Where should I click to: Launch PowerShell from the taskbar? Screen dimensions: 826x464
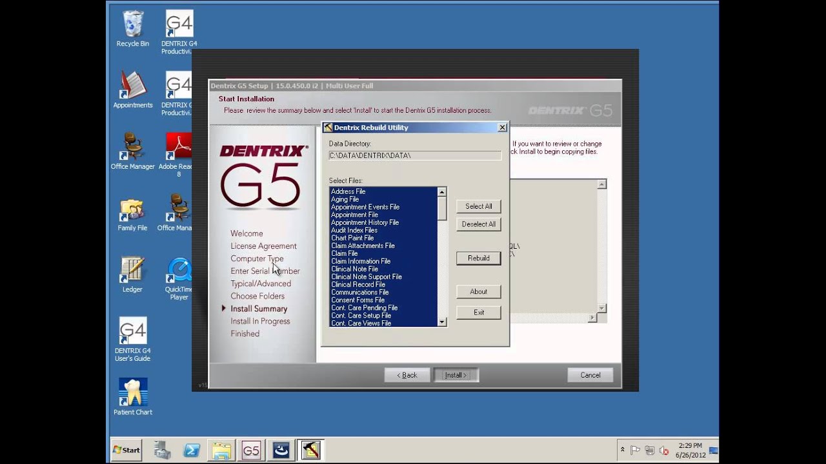tap(192, 450)
